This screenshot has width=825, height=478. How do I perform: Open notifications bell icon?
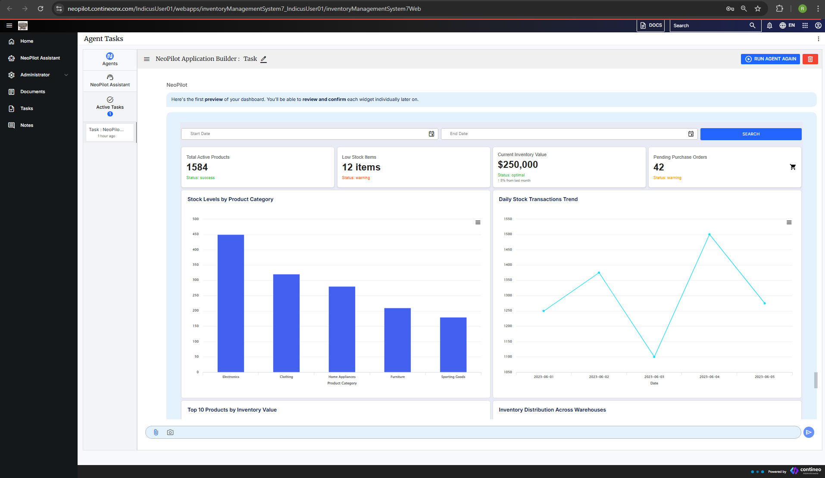coord(769,25)
